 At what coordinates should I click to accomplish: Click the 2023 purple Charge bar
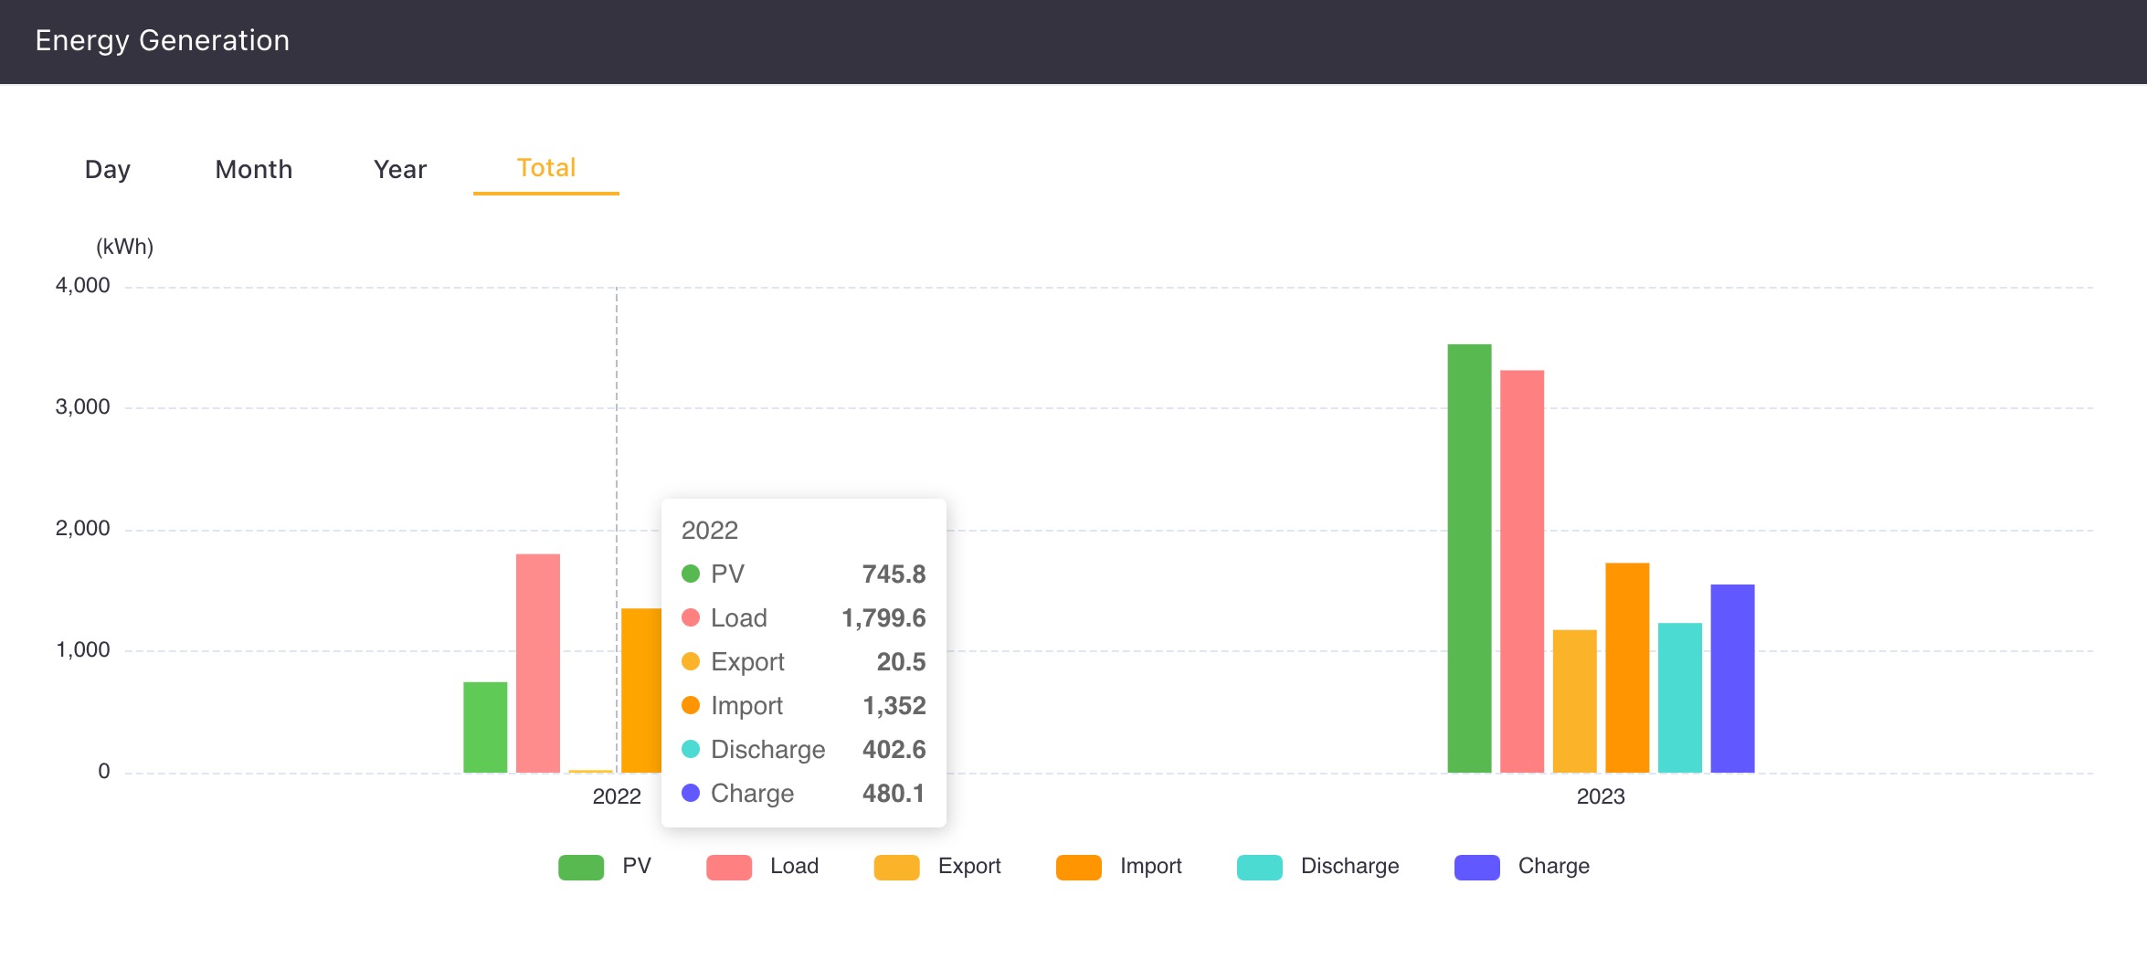click(x=1732, y=679)
